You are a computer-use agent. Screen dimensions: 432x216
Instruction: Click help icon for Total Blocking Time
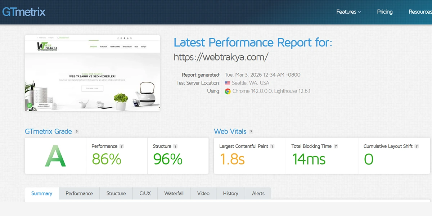coord(336,147)
